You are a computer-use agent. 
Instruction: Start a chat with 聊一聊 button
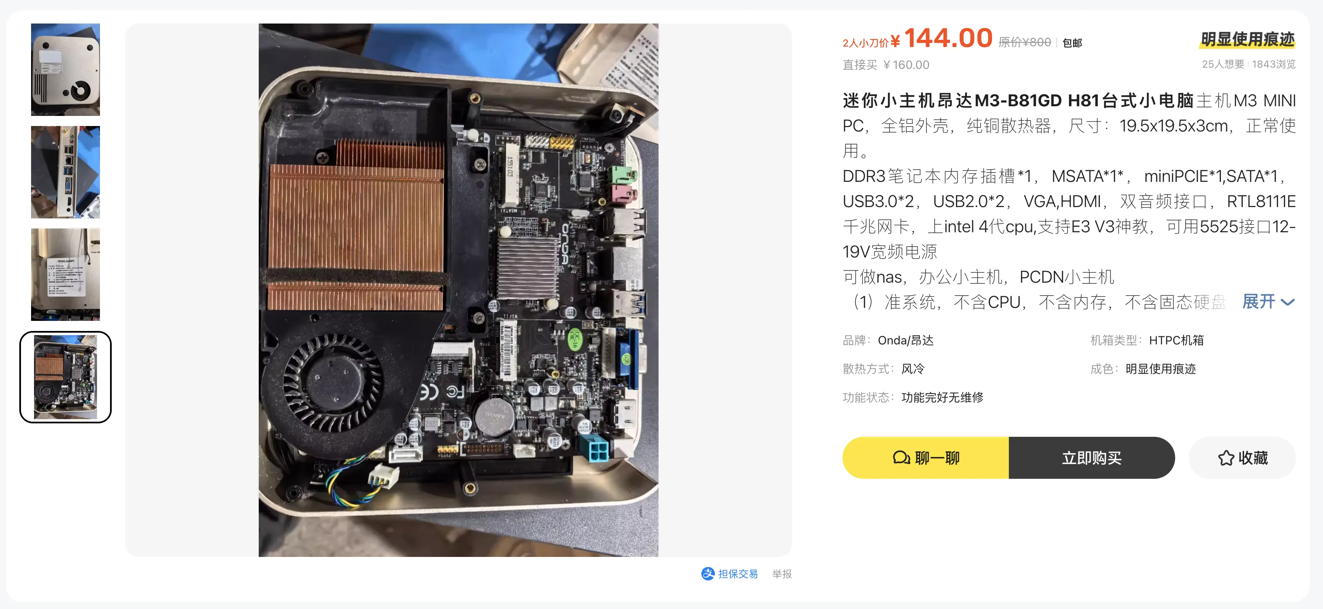(x=926, y=457)
